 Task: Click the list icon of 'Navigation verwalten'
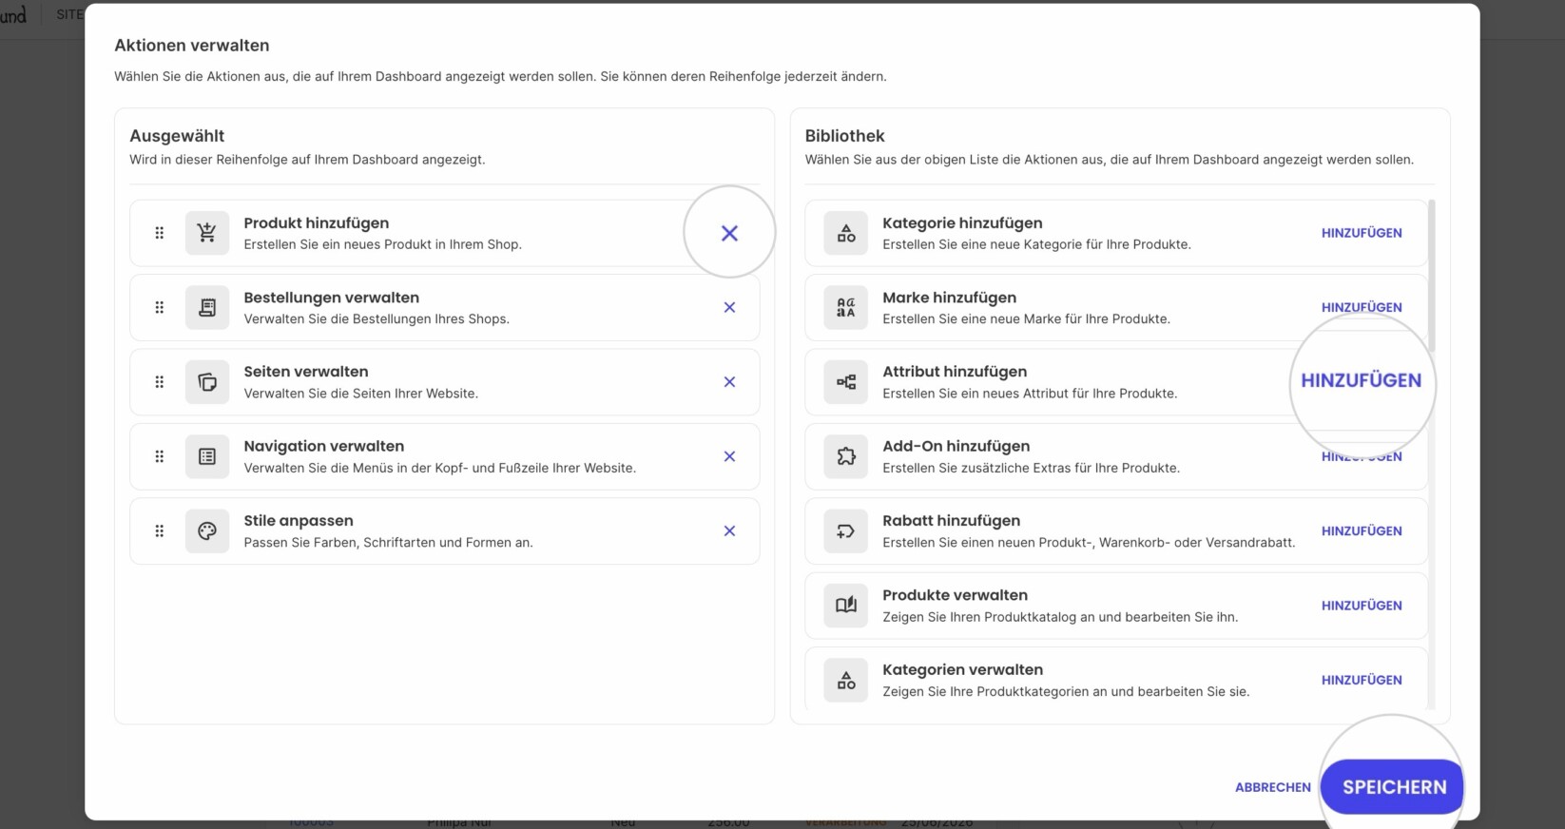(207, 456)
